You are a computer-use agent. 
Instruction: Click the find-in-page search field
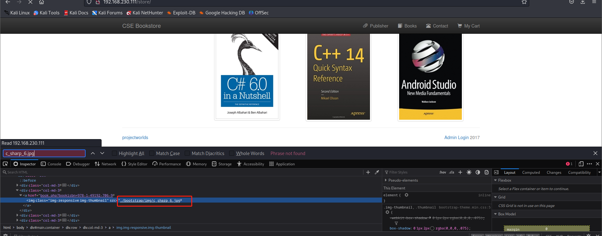point(44,153)
